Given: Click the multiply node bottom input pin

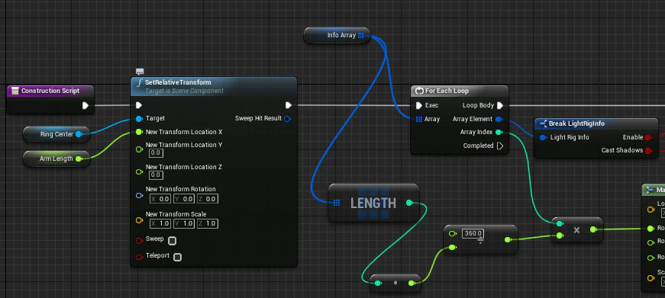Looking at the screenshot, I should pyautogui.click(x=560, y=236).
